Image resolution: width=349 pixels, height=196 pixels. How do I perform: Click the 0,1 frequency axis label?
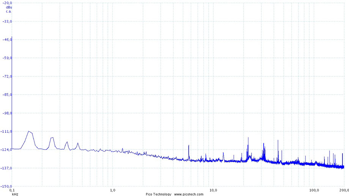click(12, 190)
